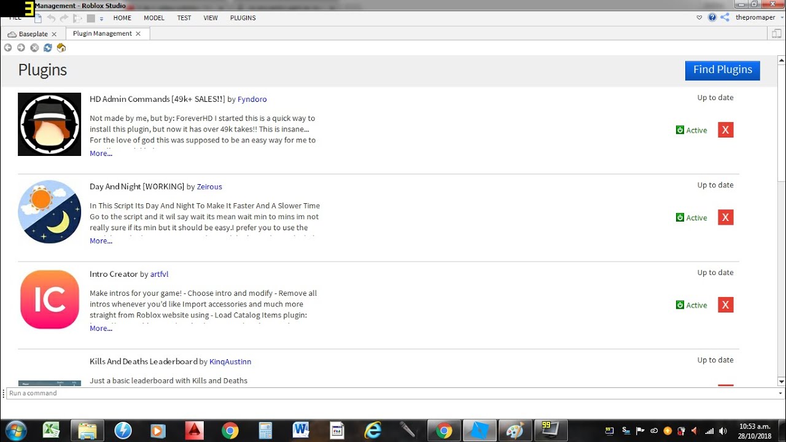
Task: Open the pinned Chrome taskbar icon
Action: click(230, 430)
